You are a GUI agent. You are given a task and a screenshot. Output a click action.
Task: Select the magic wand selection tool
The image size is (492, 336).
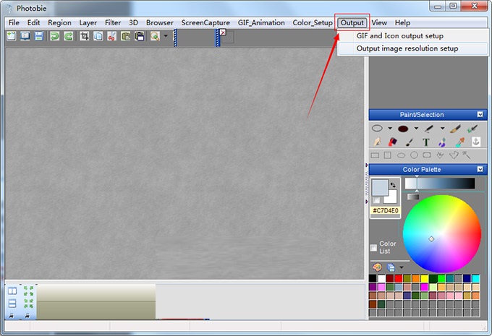pyautogui.click(x=467, y=155)
